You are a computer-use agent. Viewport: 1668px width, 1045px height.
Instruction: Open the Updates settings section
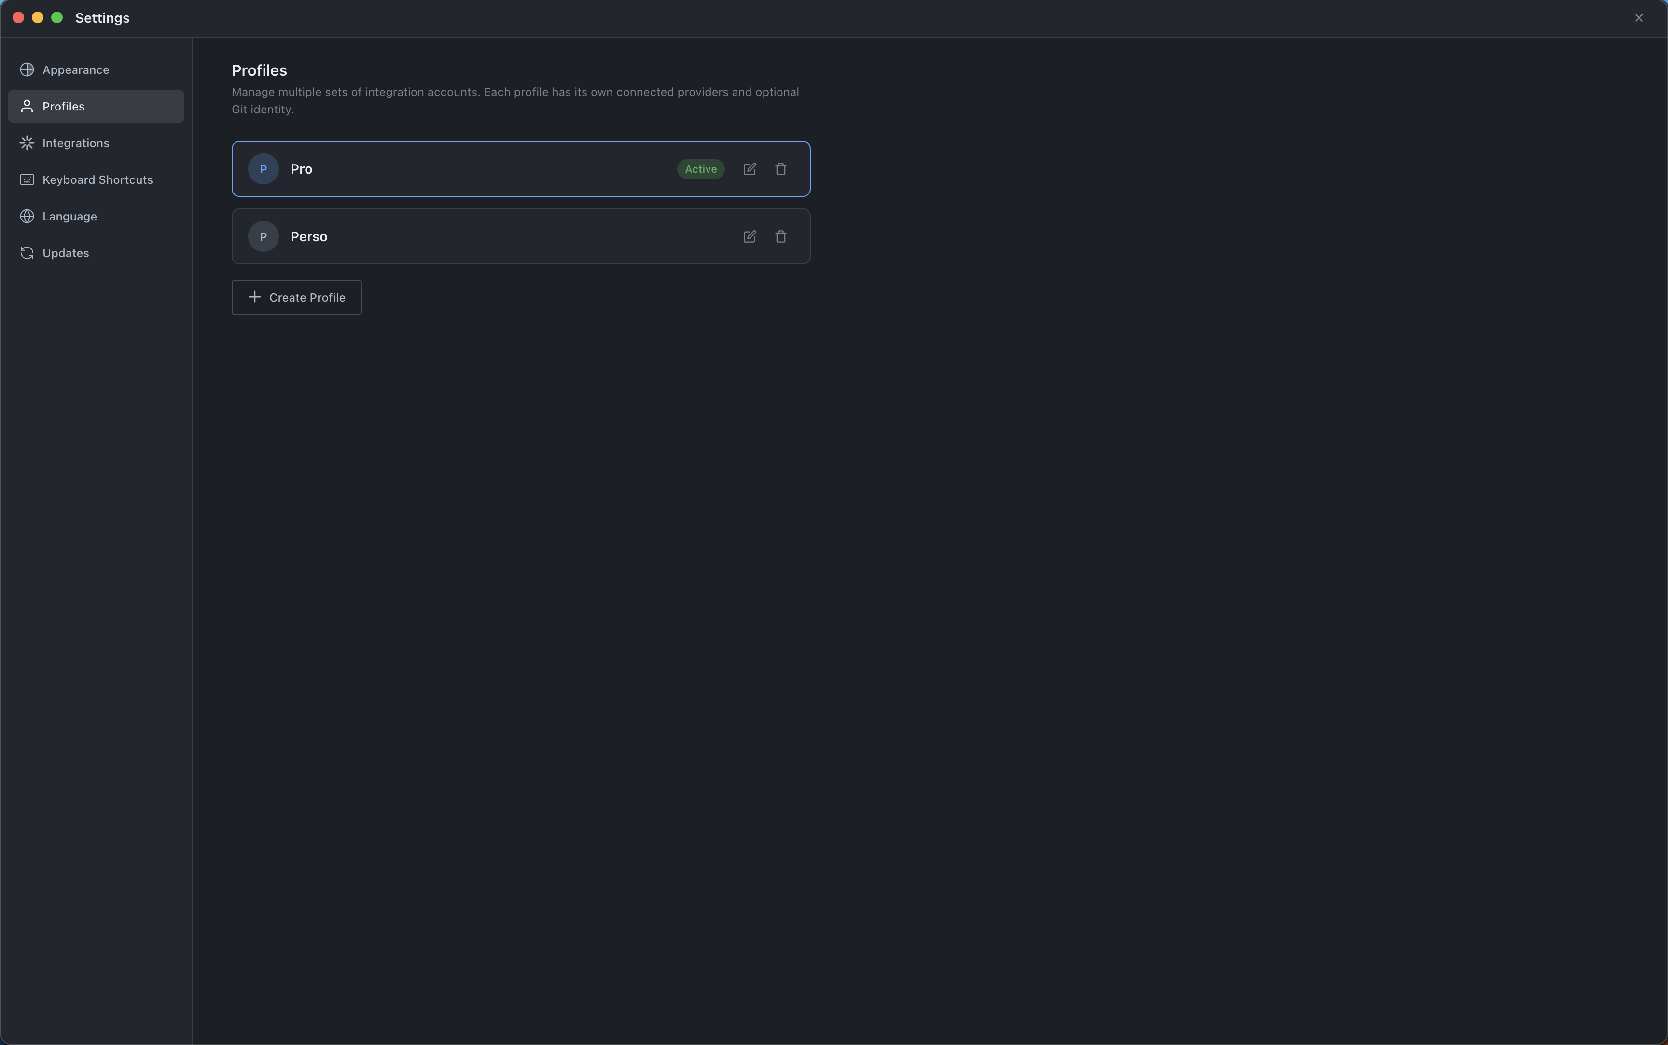pyautogui.click(x=66, y=252)
